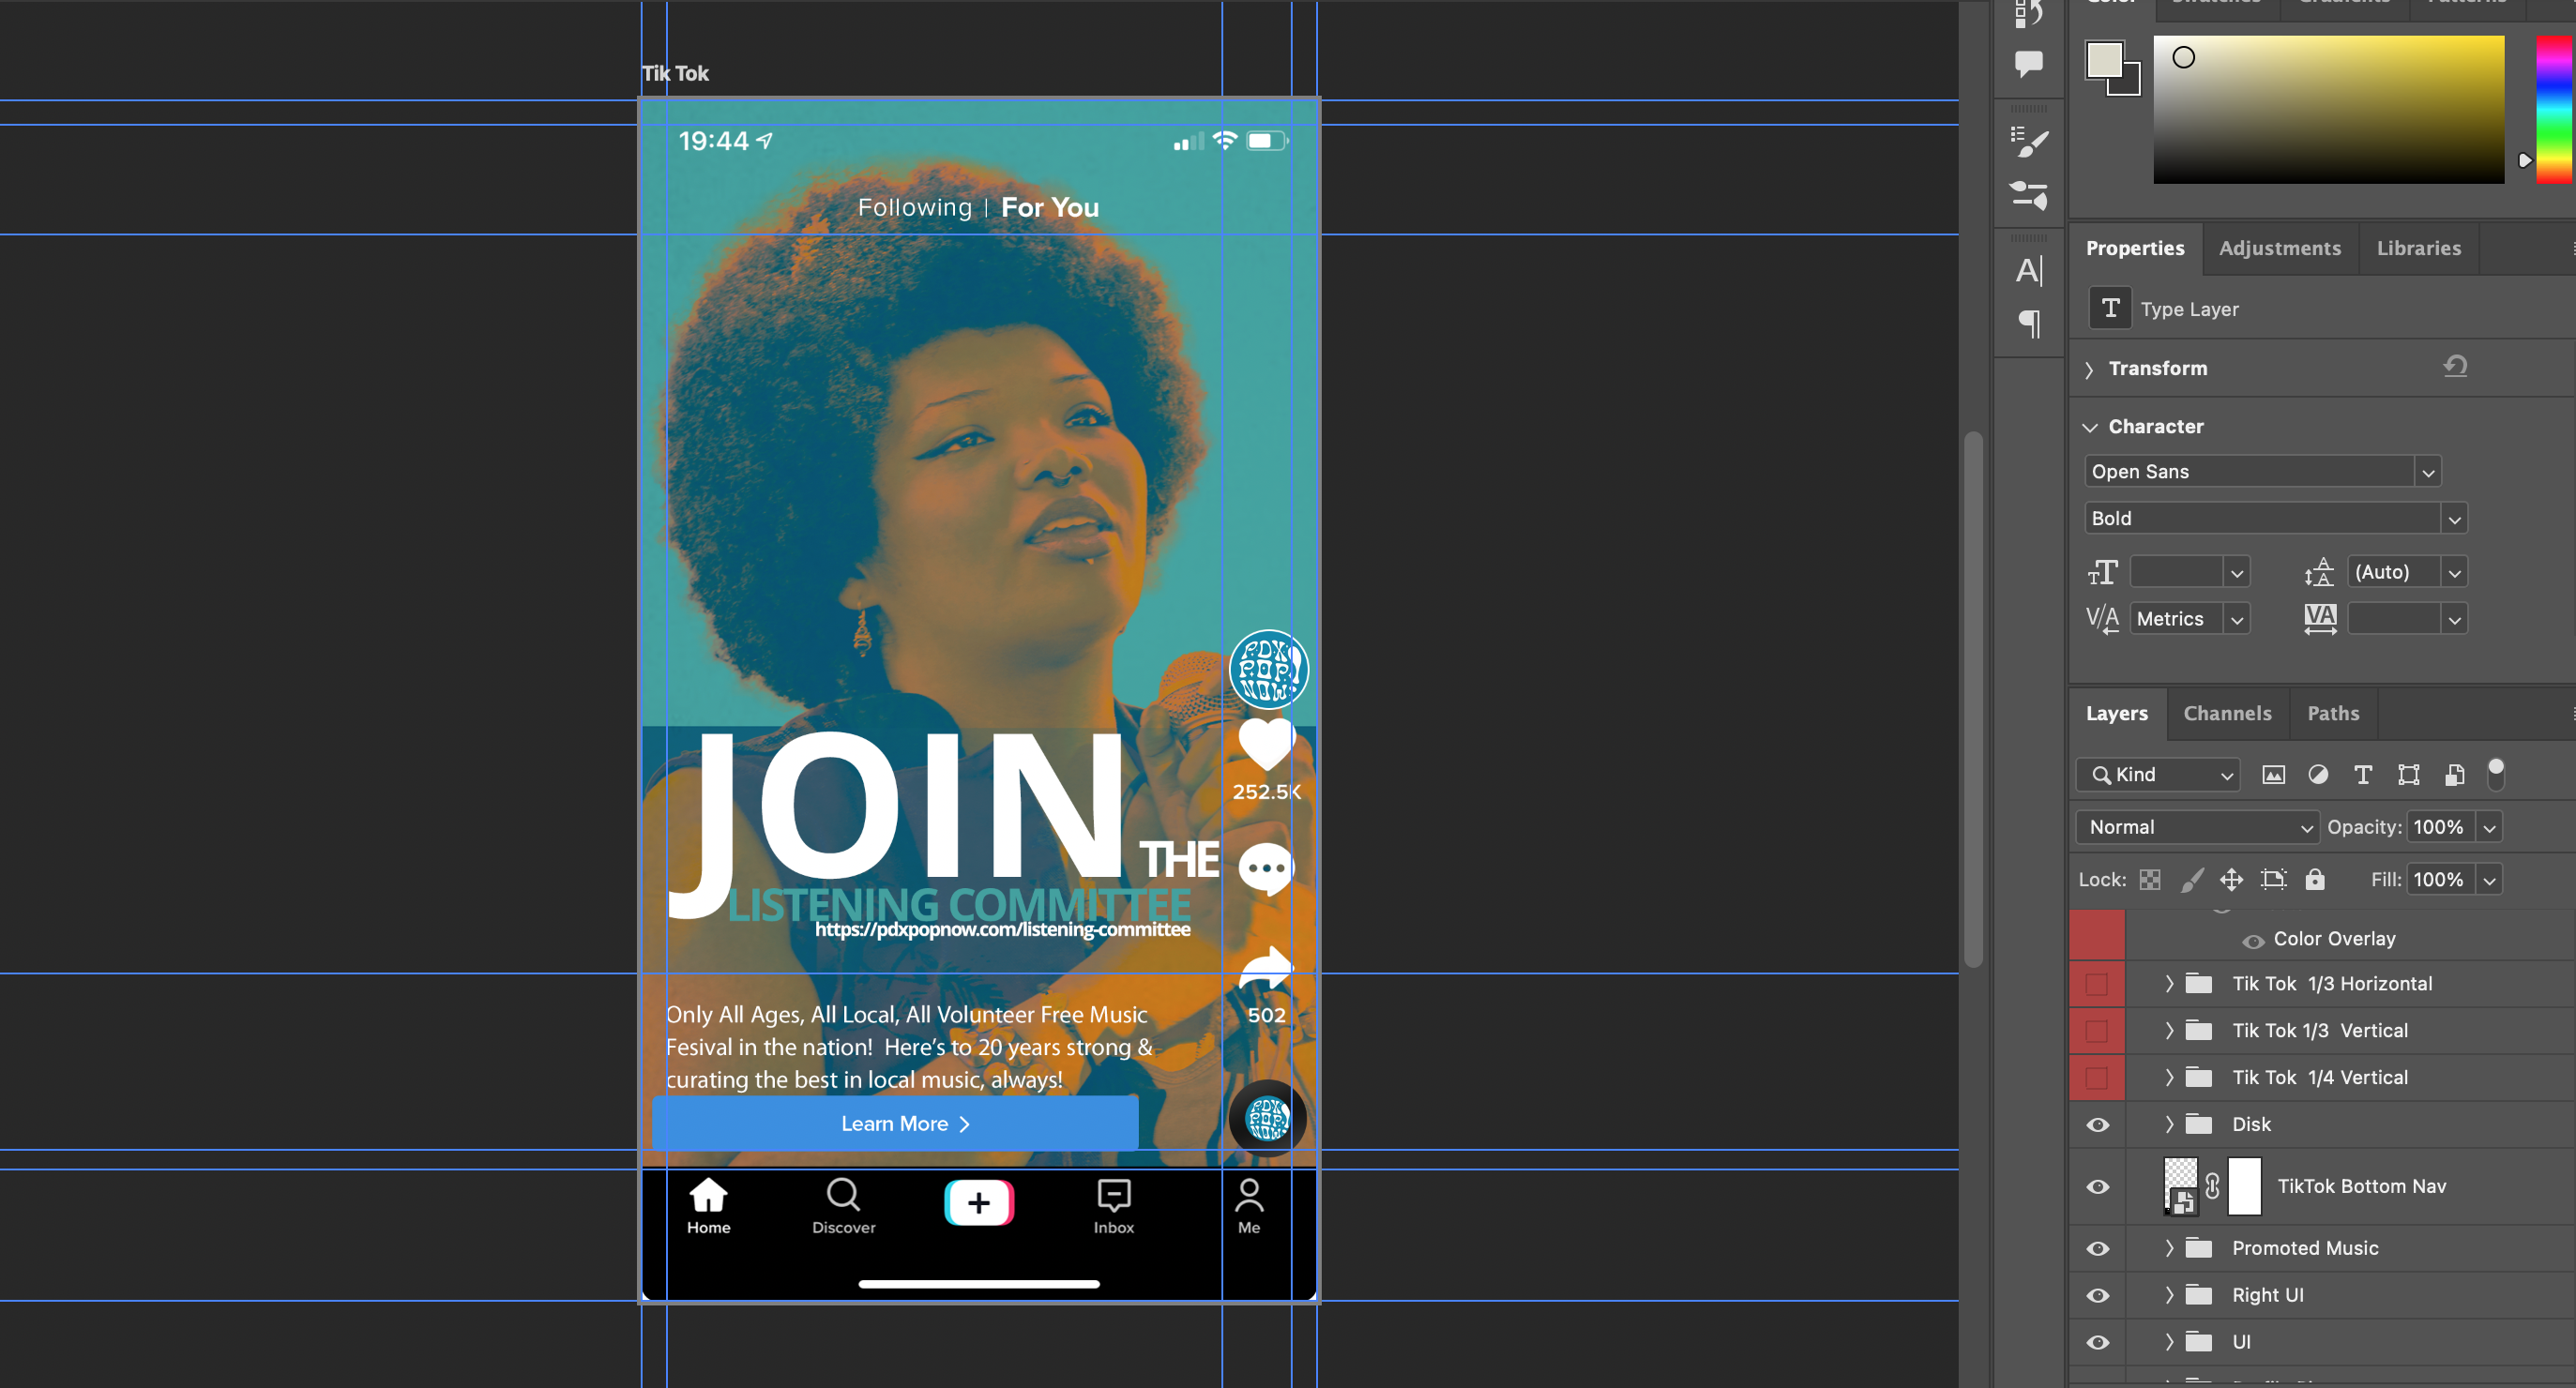Filter layers by smart objects icon
This screenshot has width=2576, height=1388.
[x=2454, y=775]
